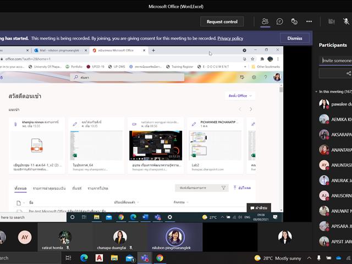Click Chrome icon in shared screen taskbar
The width and height of the screenshot is (352, 264).
coord(121,217)
